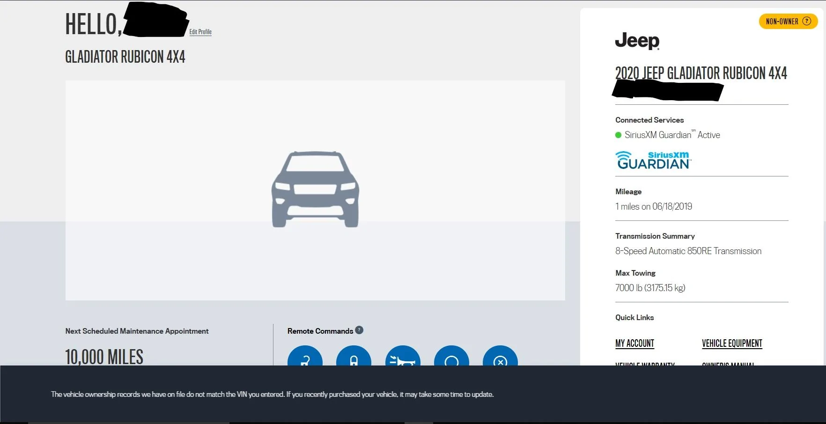Click the Remote Commands heading text

click(x=320, y=331)
